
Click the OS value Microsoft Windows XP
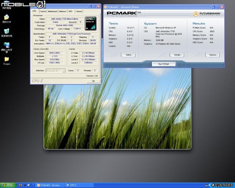pyautogui.click(x=166, y=28)
